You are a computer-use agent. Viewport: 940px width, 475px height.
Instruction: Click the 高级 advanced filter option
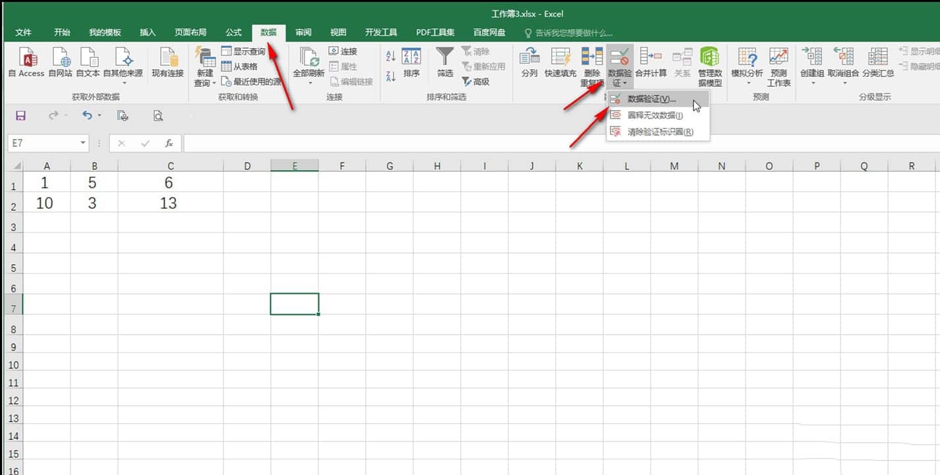tap(475, 82)
